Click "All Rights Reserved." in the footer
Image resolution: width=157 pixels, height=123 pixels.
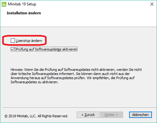pyautogui.click(x=53, y=116)
